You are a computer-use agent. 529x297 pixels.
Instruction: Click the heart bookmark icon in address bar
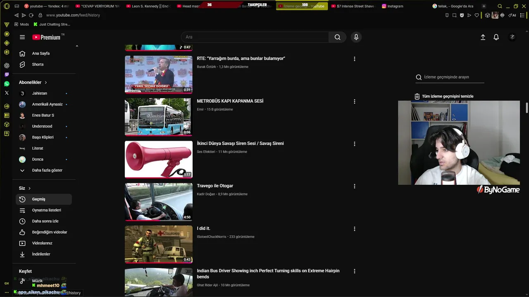477,15
